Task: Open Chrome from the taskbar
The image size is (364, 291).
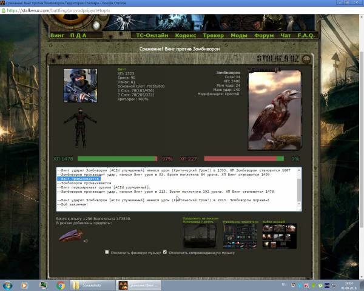Action: (x=61, y=285)
